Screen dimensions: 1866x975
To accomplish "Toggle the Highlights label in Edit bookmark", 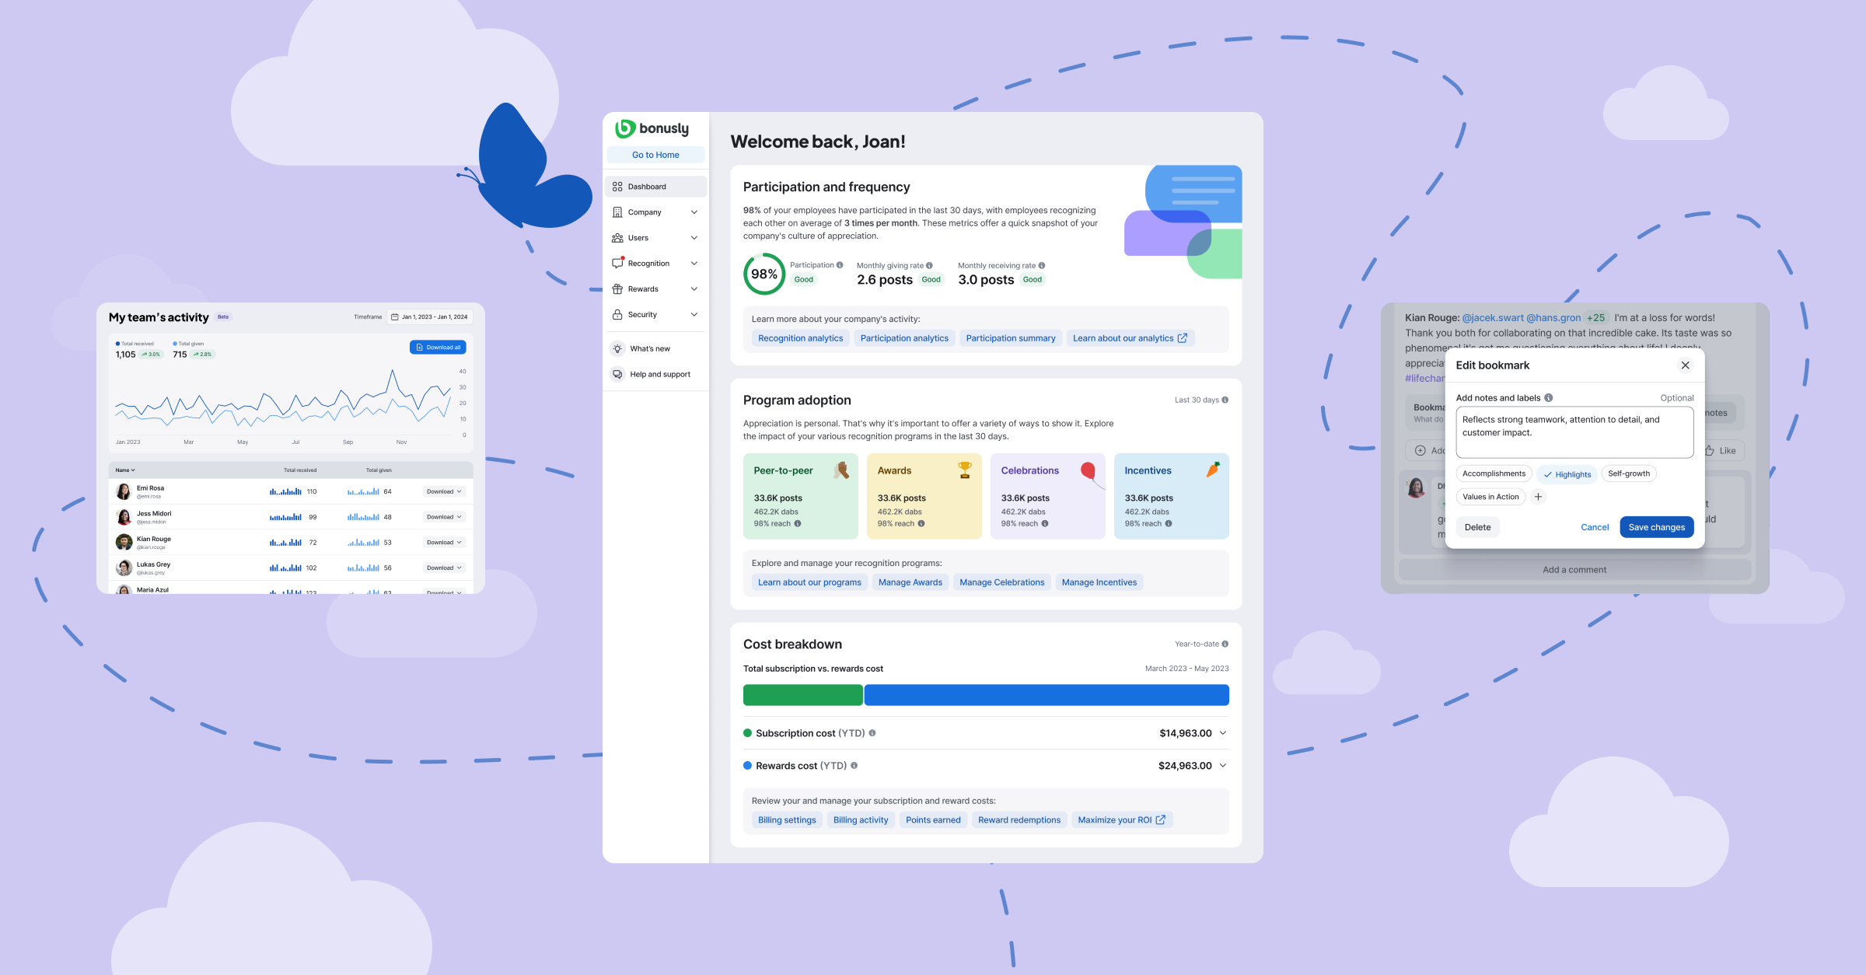I will coord(1567,474).
